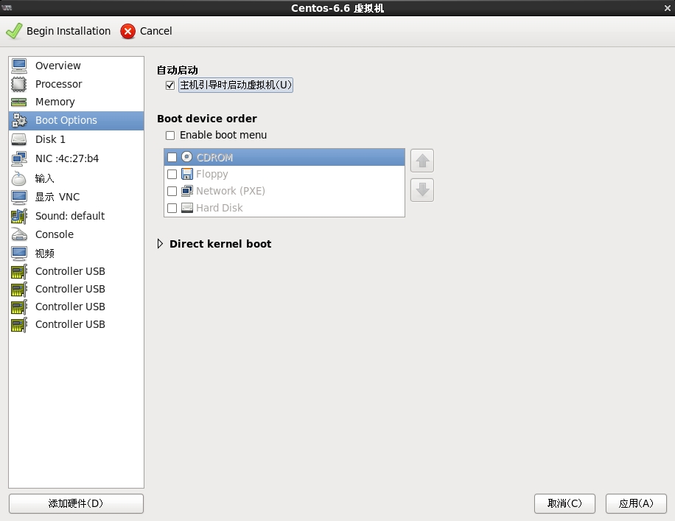Check the CDROM boot device box
Screen dimensions: 675x521
coord(172,157)
